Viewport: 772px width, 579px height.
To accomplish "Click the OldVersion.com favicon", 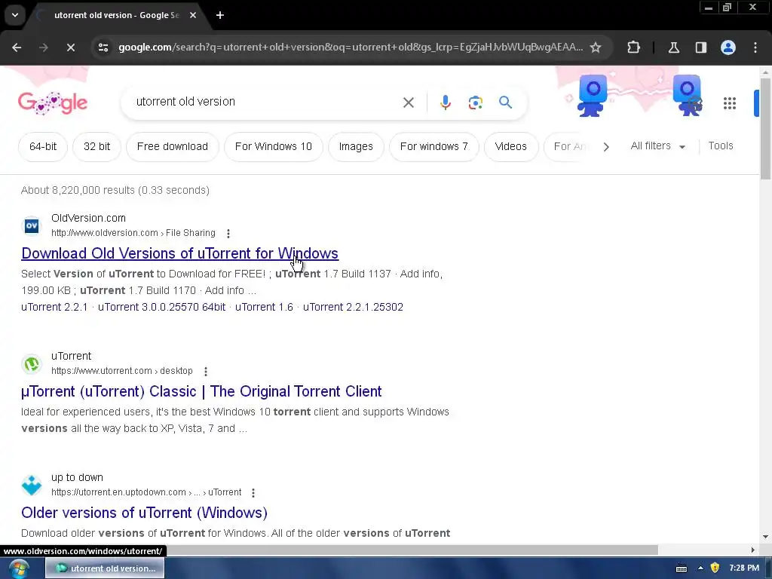I will (32, 225).
